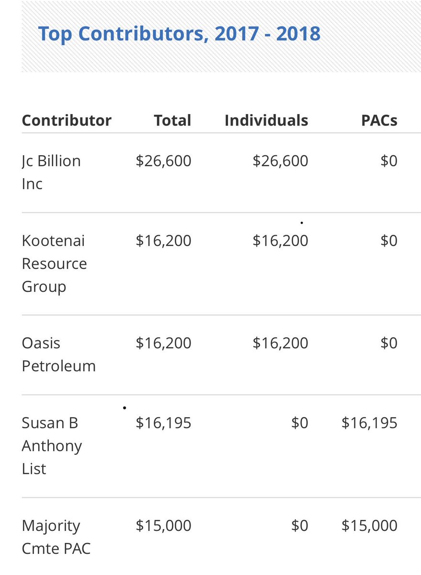Click the Top Contributors, 2017 - 2018 heading

[x=179, y=34]
